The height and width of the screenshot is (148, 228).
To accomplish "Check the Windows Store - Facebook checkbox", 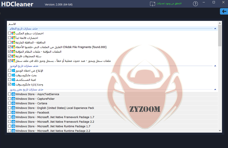I will pyautogui.click(x=10, y=112).
